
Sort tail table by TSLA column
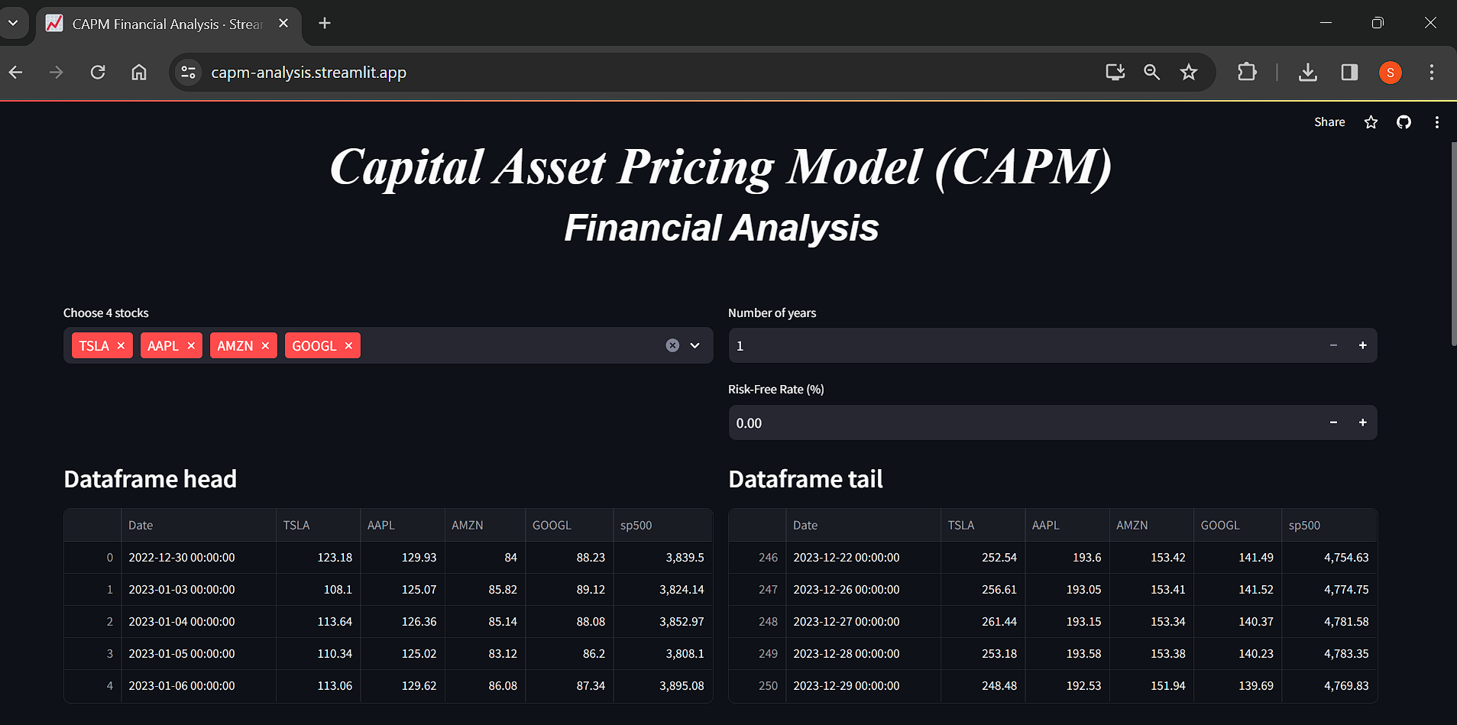pyautogui.click(x=983, y=526)
